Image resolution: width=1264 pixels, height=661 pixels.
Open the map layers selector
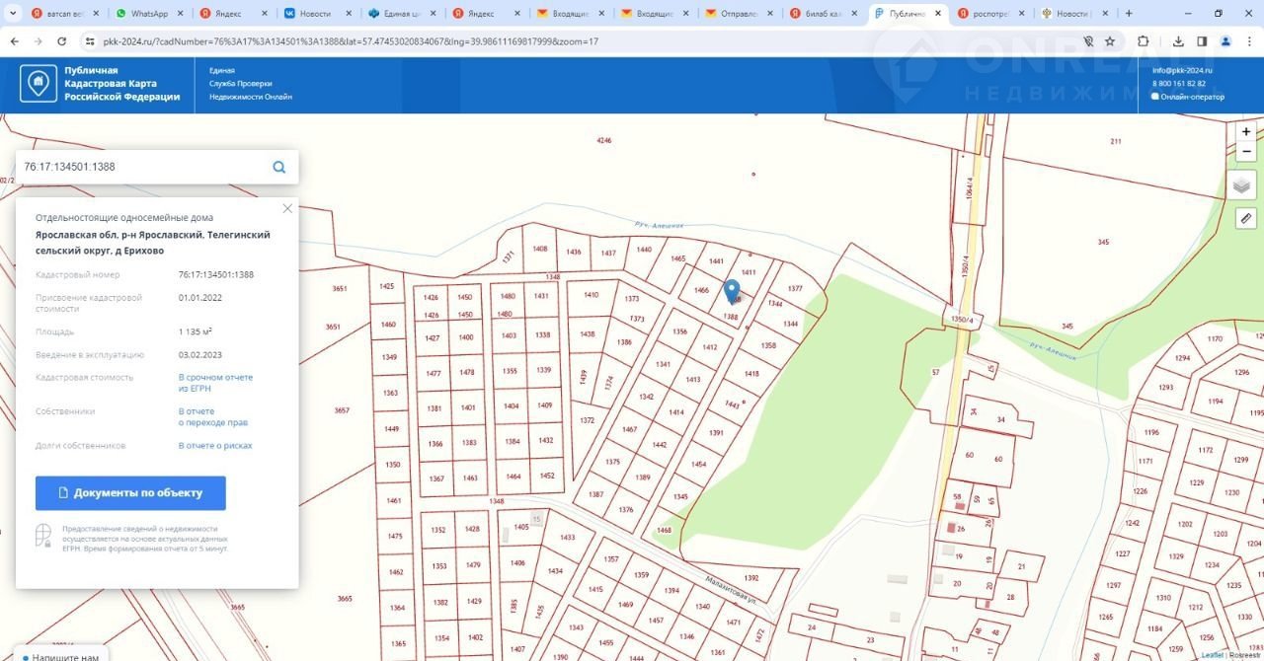pos(1243,184)
